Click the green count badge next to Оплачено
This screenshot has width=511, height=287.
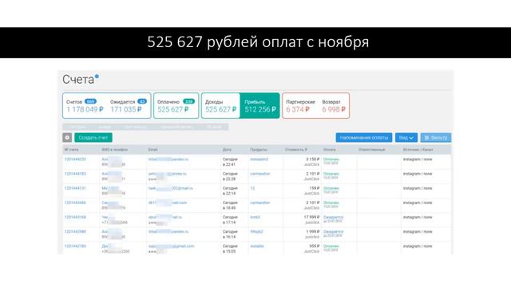click(188, 101)
